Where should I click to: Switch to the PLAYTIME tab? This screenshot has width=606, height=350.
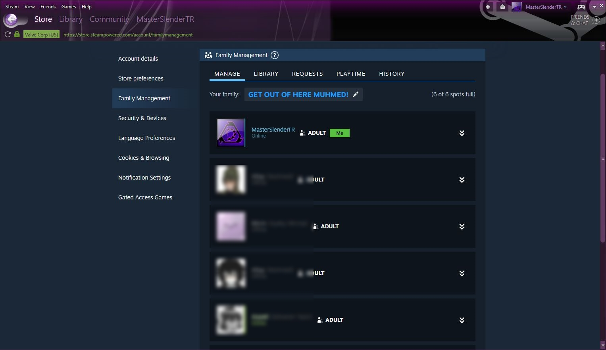click(351, 74)
